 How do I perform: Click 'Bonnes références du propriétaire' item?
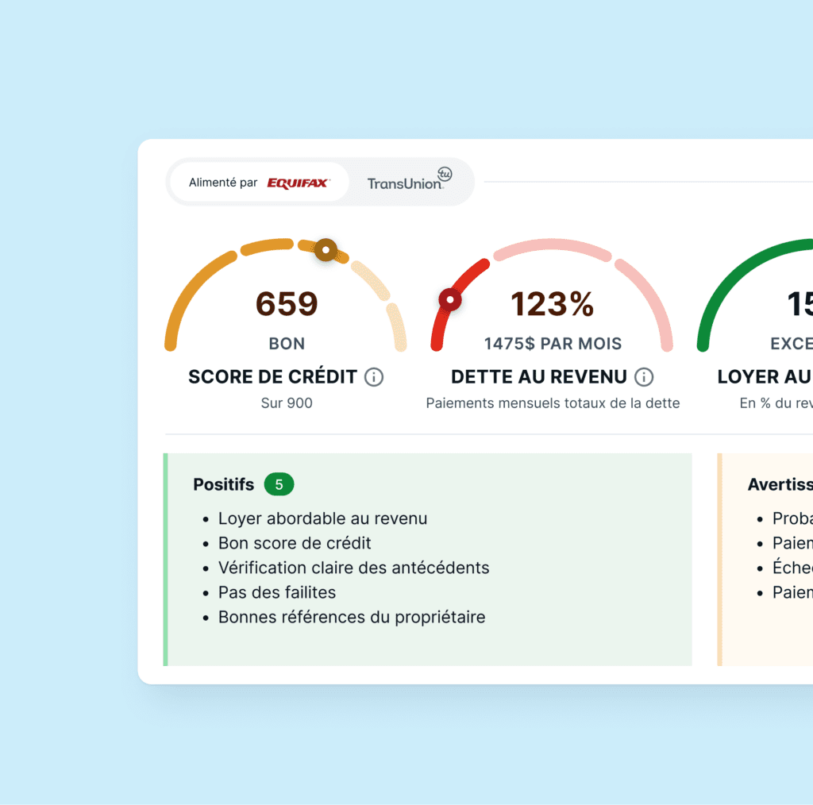[352, 617]
